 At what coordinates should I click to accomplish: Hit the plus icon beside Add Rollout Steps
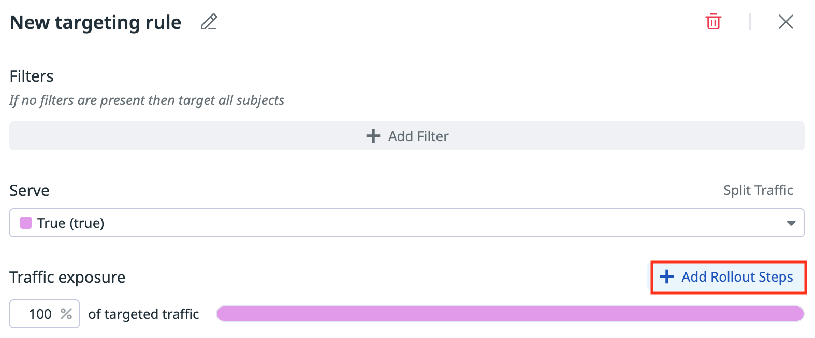pyautogui.click(x=667, y=277)
